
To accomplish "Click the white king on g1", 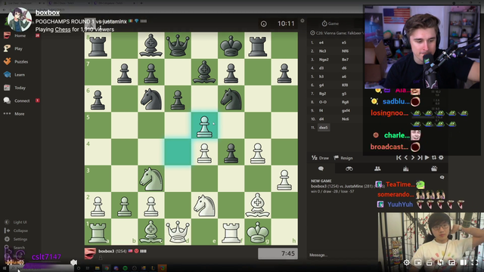I will [x=257, y=232].
